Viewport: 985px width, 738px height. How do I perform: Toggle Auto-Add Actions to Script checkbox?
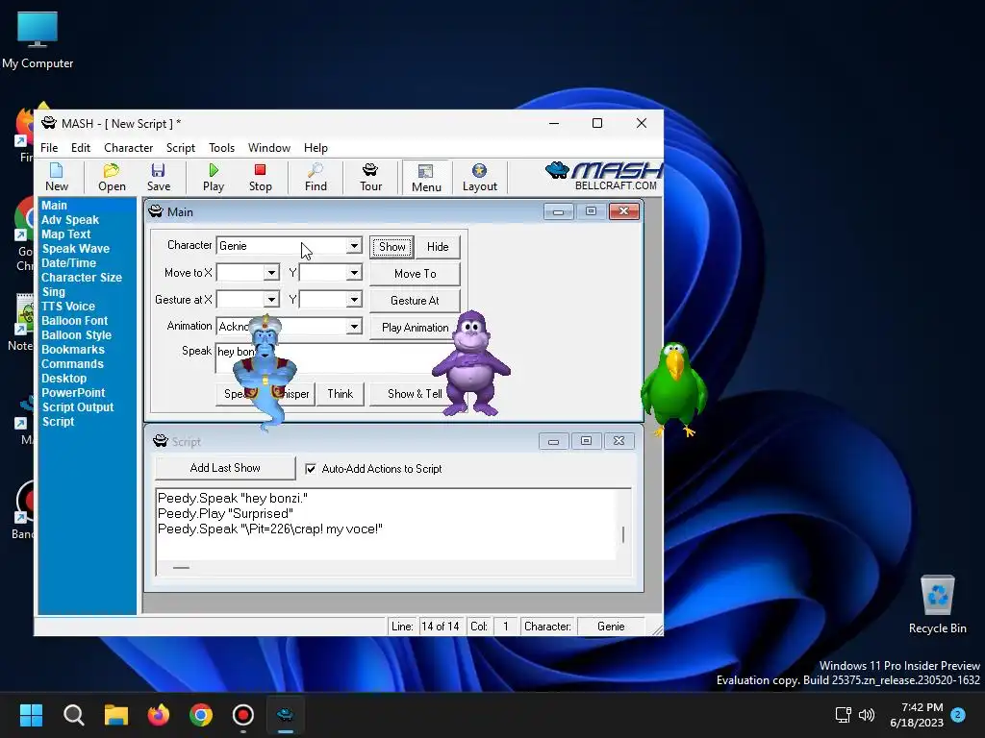311,469
